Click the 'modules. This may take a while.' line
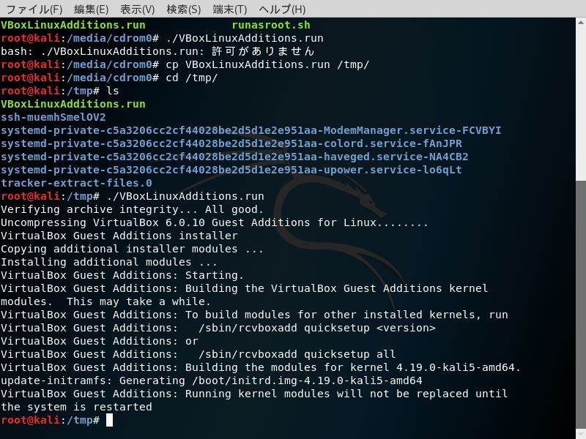This screenshot has height=439, width=586. tap(105, 301)
